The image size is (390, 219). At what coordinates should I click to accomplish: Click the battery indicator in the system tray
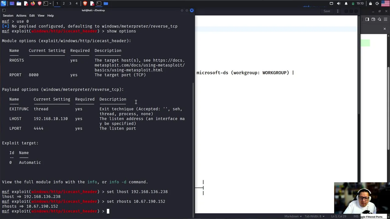pyautogui.click(x=353, y=3)
